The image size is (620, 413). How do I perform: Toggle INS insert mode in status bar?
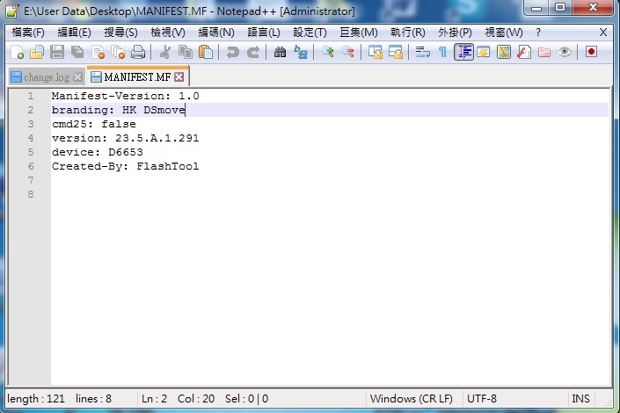click(x=580, y=399)
